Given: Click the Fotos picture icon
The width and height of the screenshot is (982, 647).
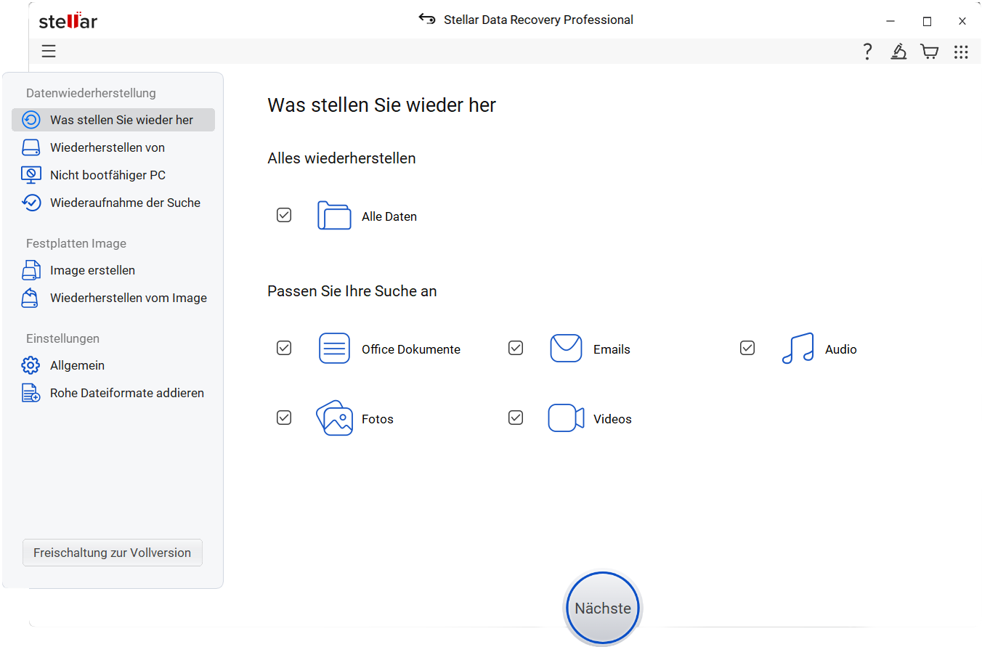Looking at the screenshot, I should coord(334,418).
